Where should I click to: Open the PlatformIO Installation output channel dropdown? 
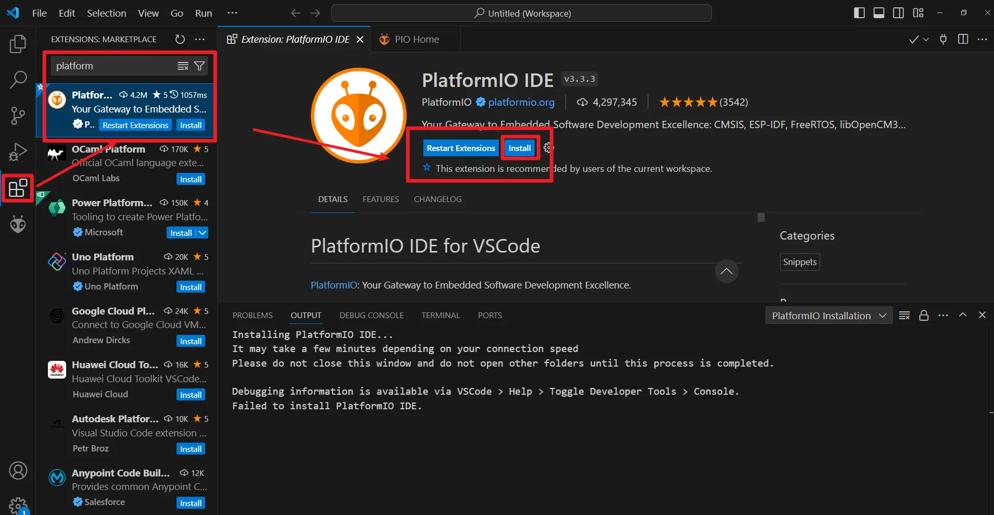(828, 316)
